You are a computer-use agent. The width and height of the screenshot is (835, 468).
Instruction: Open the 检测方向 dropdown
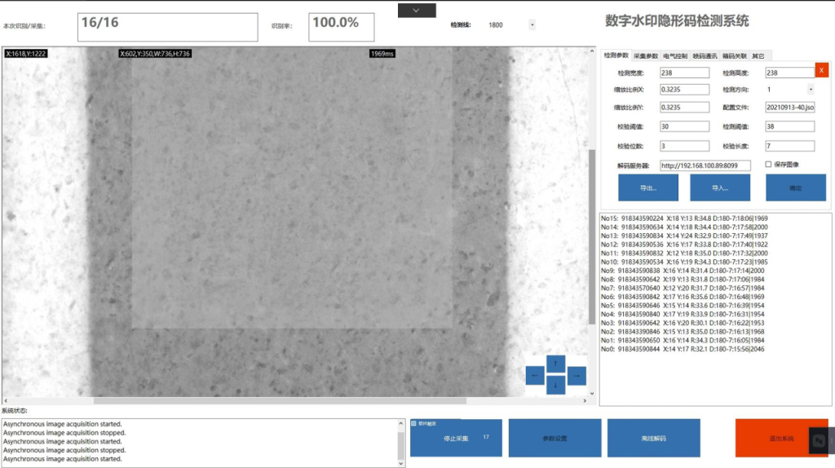pyautogui.click(x=811, y=90)
